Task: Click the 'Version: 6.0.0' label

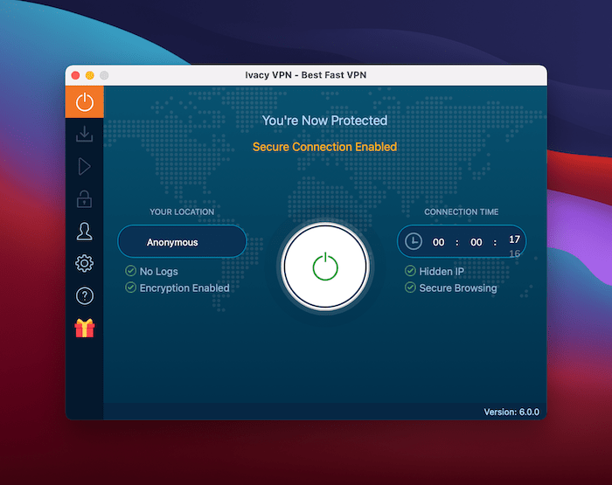Action: point(511,412)
